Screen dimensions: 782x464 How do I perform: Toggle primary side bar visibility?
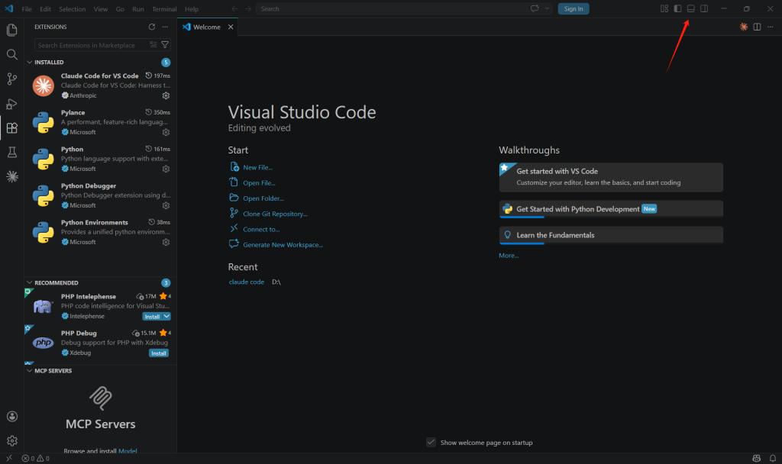677,9
